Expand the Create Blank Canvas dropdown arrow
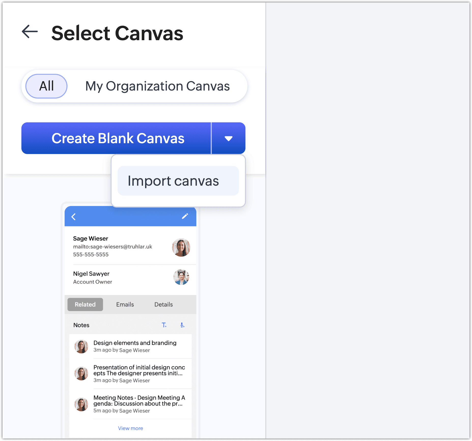The height and width of the screenshot is (441, 472). coord(228,138)
